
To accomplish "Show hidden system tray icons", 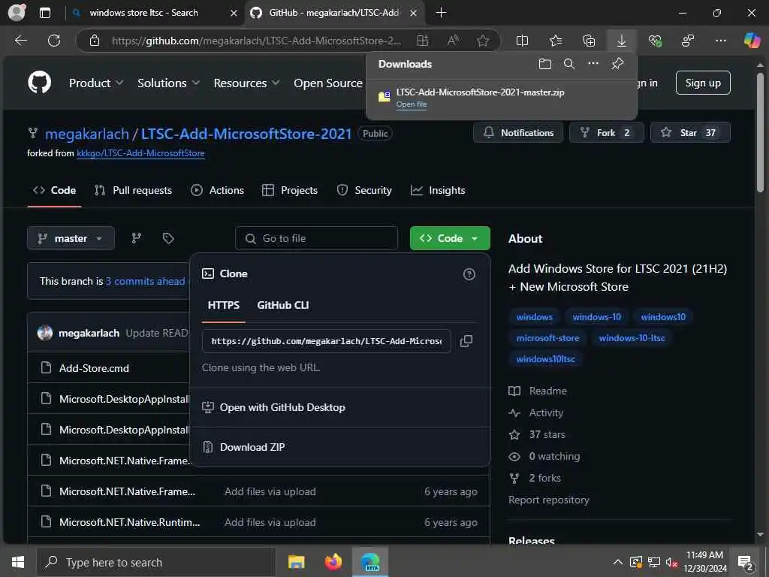I will (618, 562).
